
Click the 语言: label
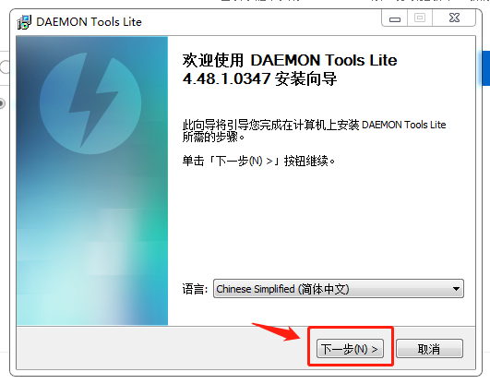[x=195, y=289]
